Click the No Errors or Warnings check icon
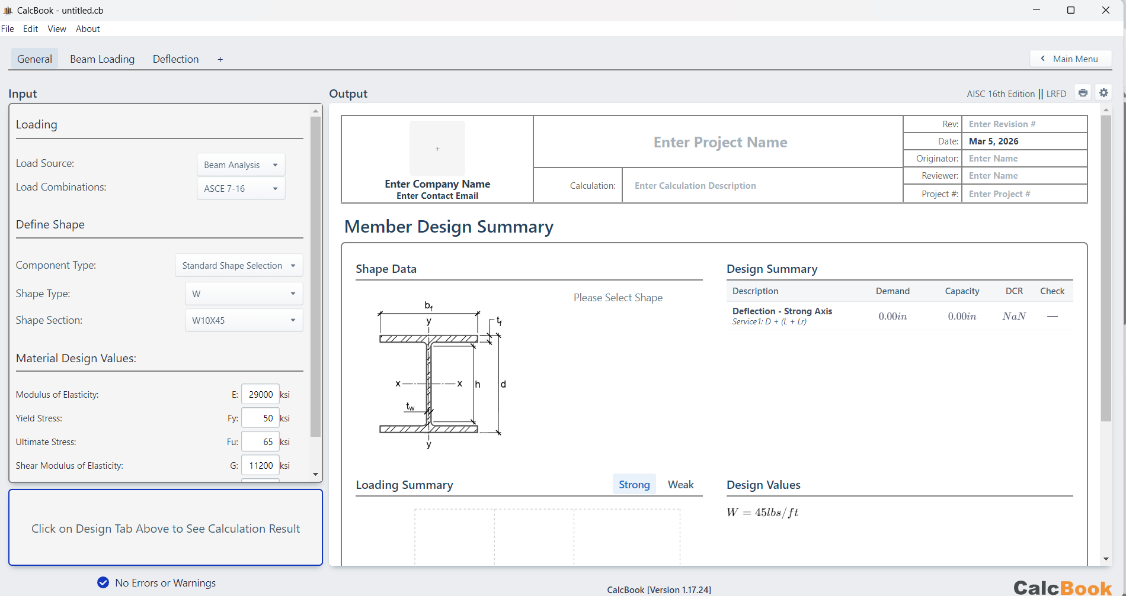This screenshot has height=596, width=1126. 103,582
